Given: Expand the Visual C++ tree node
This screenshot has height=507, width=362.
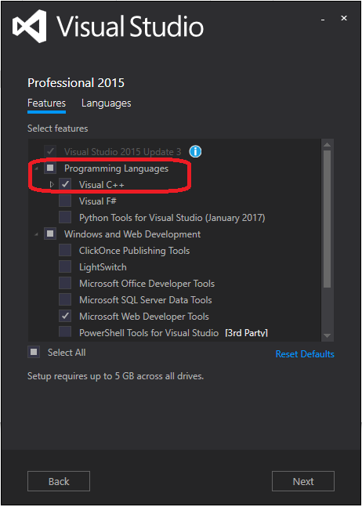Looking at the screenshot, I should (x=52, y=185).
